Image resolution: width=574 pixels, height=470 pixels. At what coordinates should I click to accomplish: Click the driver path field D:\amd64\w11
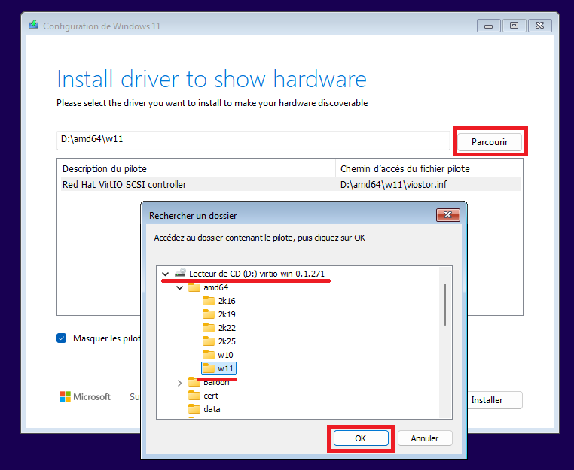pyautogui.click(x=253, y=141)
